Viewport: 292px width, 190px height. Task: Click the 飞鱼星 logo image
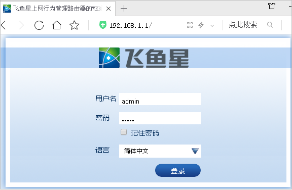tap(143, 58)
